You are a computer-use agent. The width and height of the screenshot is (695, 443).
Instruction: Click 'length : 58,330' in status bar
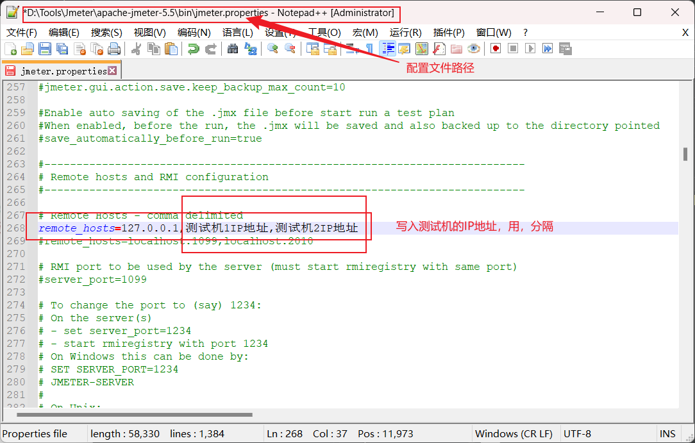click(x=125, y=433)
